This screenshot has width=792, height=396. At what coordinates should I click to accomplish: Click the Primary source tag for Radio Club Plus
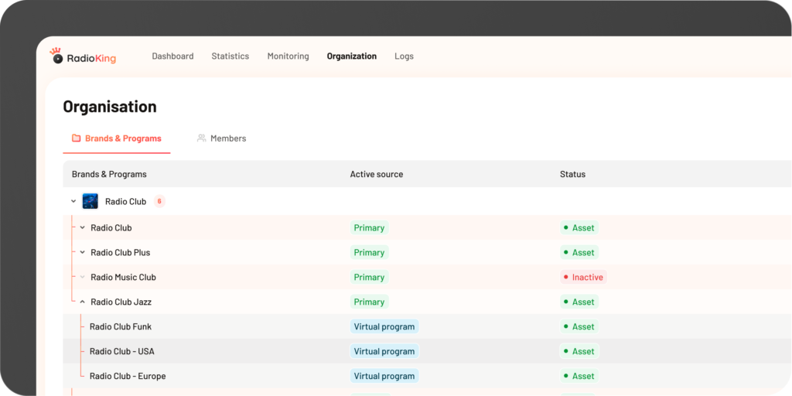[369, 252]
